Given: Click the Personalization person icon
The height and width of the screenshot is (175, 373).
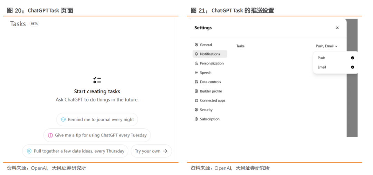Looking at the screenshot, I should click(x=196, y=63).
